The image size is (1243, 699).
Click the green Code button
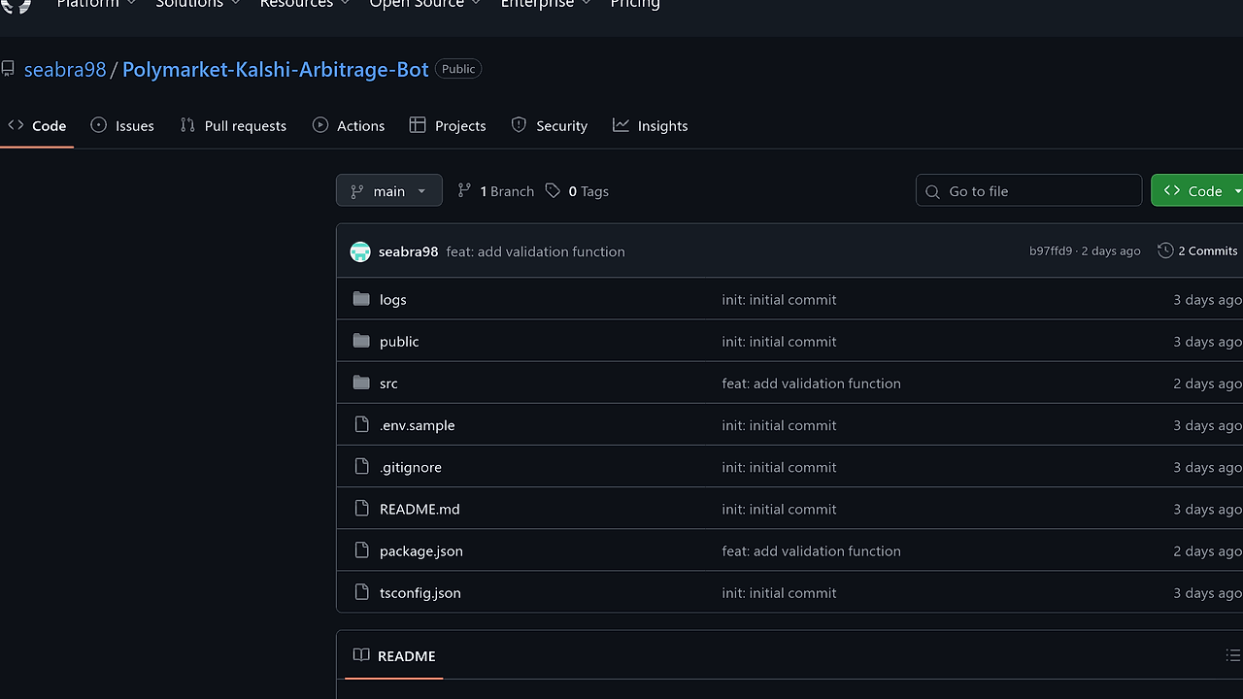1196,190
